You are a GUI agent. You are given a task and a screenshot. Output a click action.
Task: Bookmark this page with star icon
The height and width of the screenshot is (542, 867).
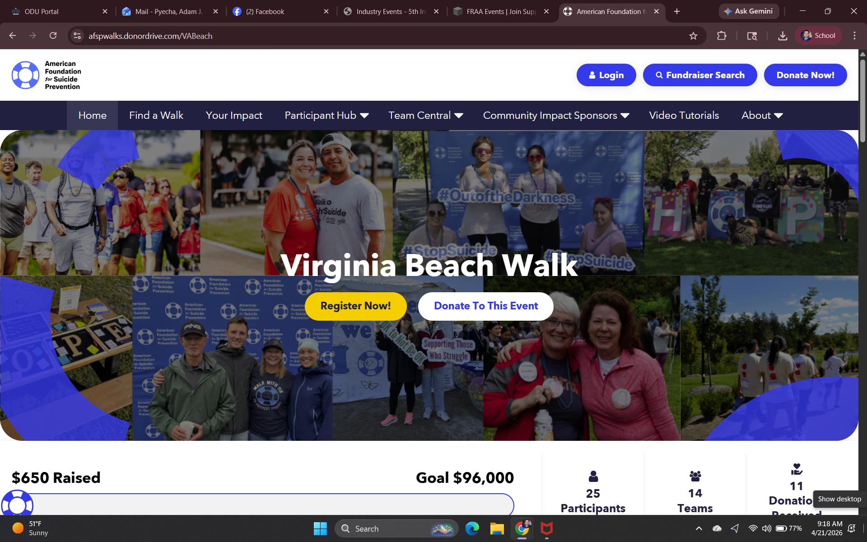click(693, 36)
